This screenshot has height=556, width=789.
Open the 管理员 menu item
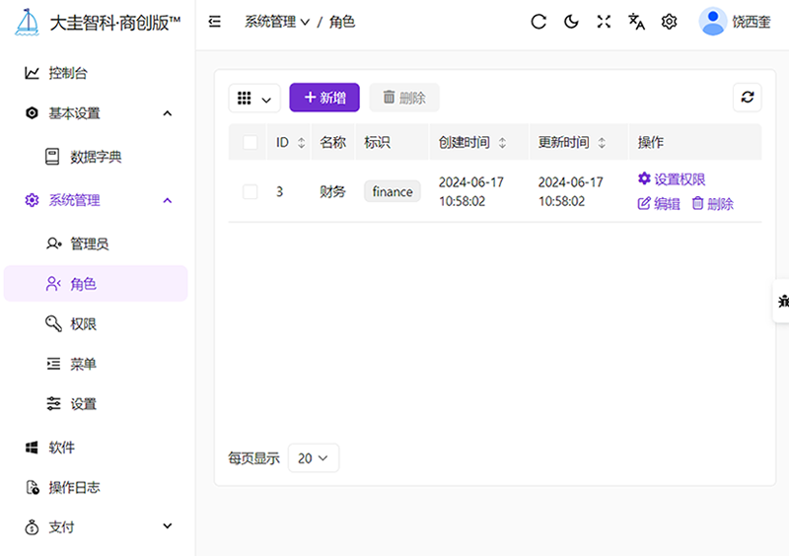point(89,243)
